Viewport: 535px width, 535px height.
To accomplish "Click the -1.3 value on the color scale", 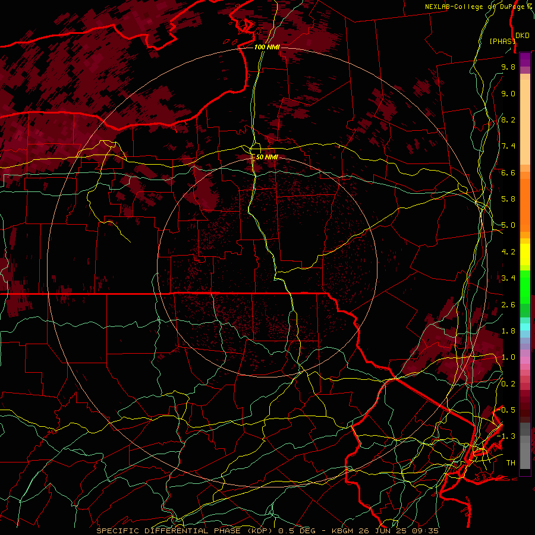I will 506,436.
